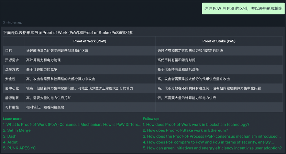Click the '目标' row label cell
286x154 pixels.
(x=9, y=51)
